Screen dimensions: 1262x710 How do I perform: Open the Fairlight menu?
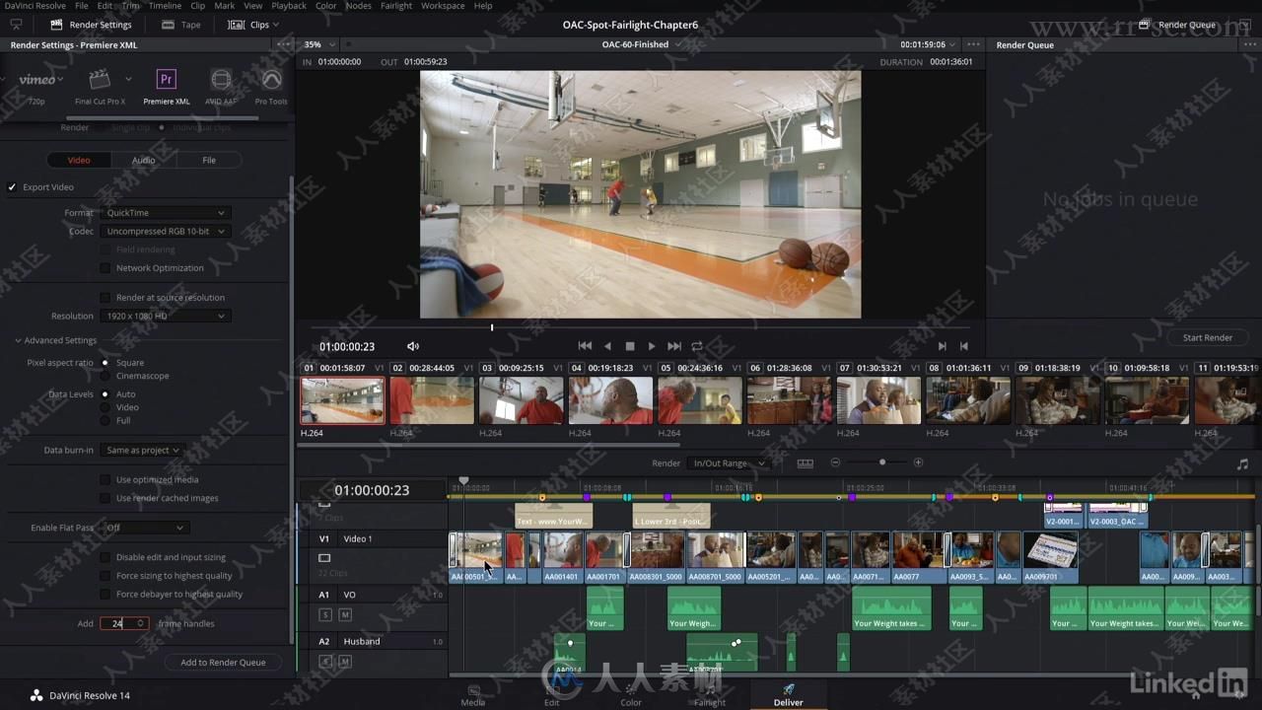396,6
